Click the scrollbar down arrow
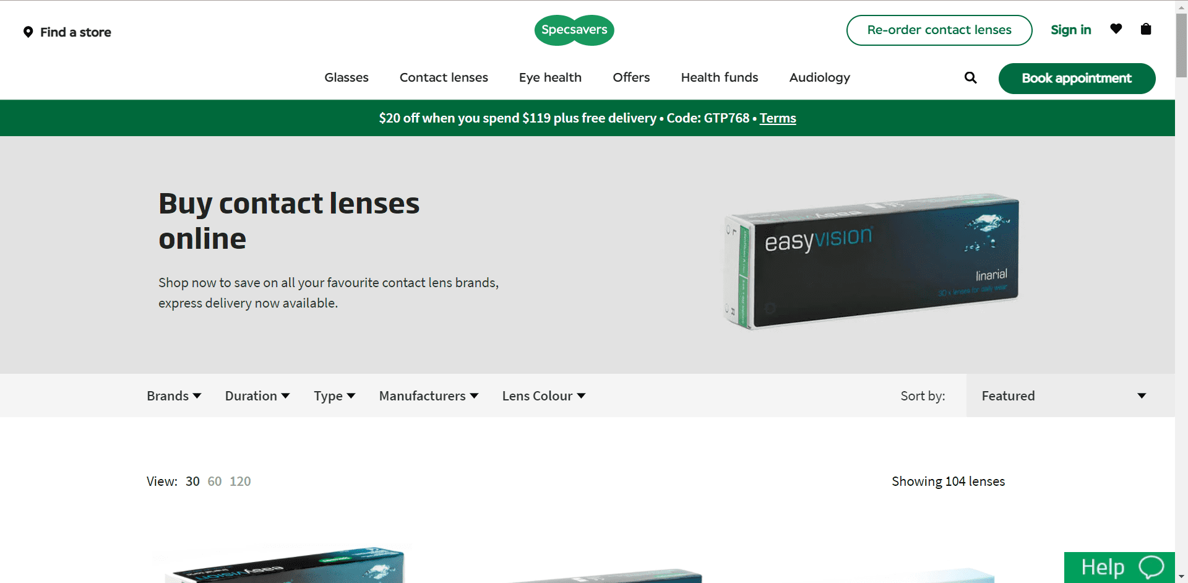Viewport: 1188px width, 583px height. [x=1181, y=577]
